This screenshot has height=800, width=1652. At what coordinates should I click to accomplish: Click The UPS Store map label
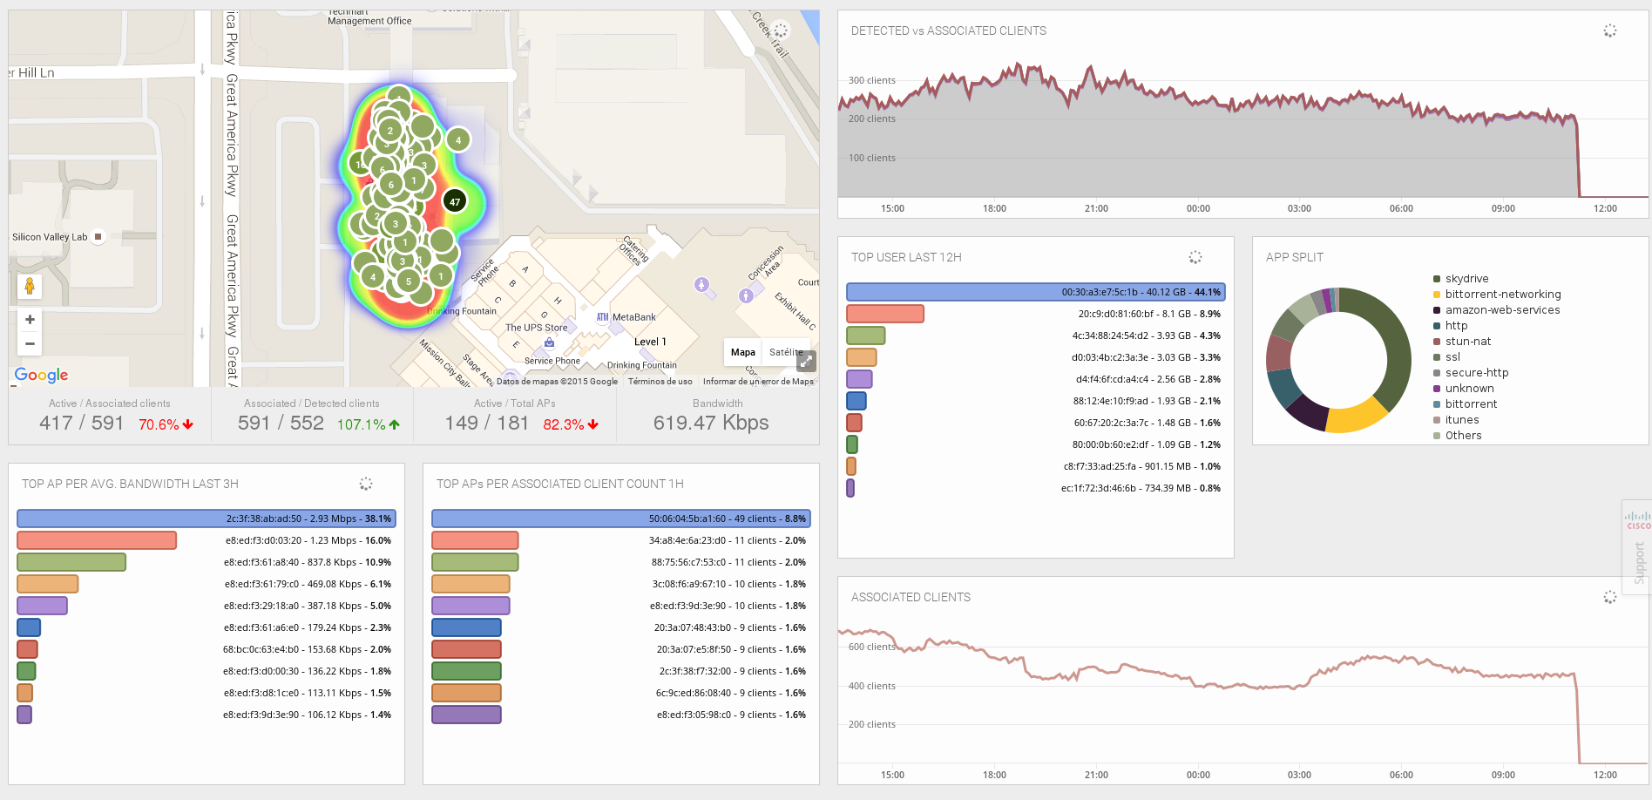pos(536,328)
